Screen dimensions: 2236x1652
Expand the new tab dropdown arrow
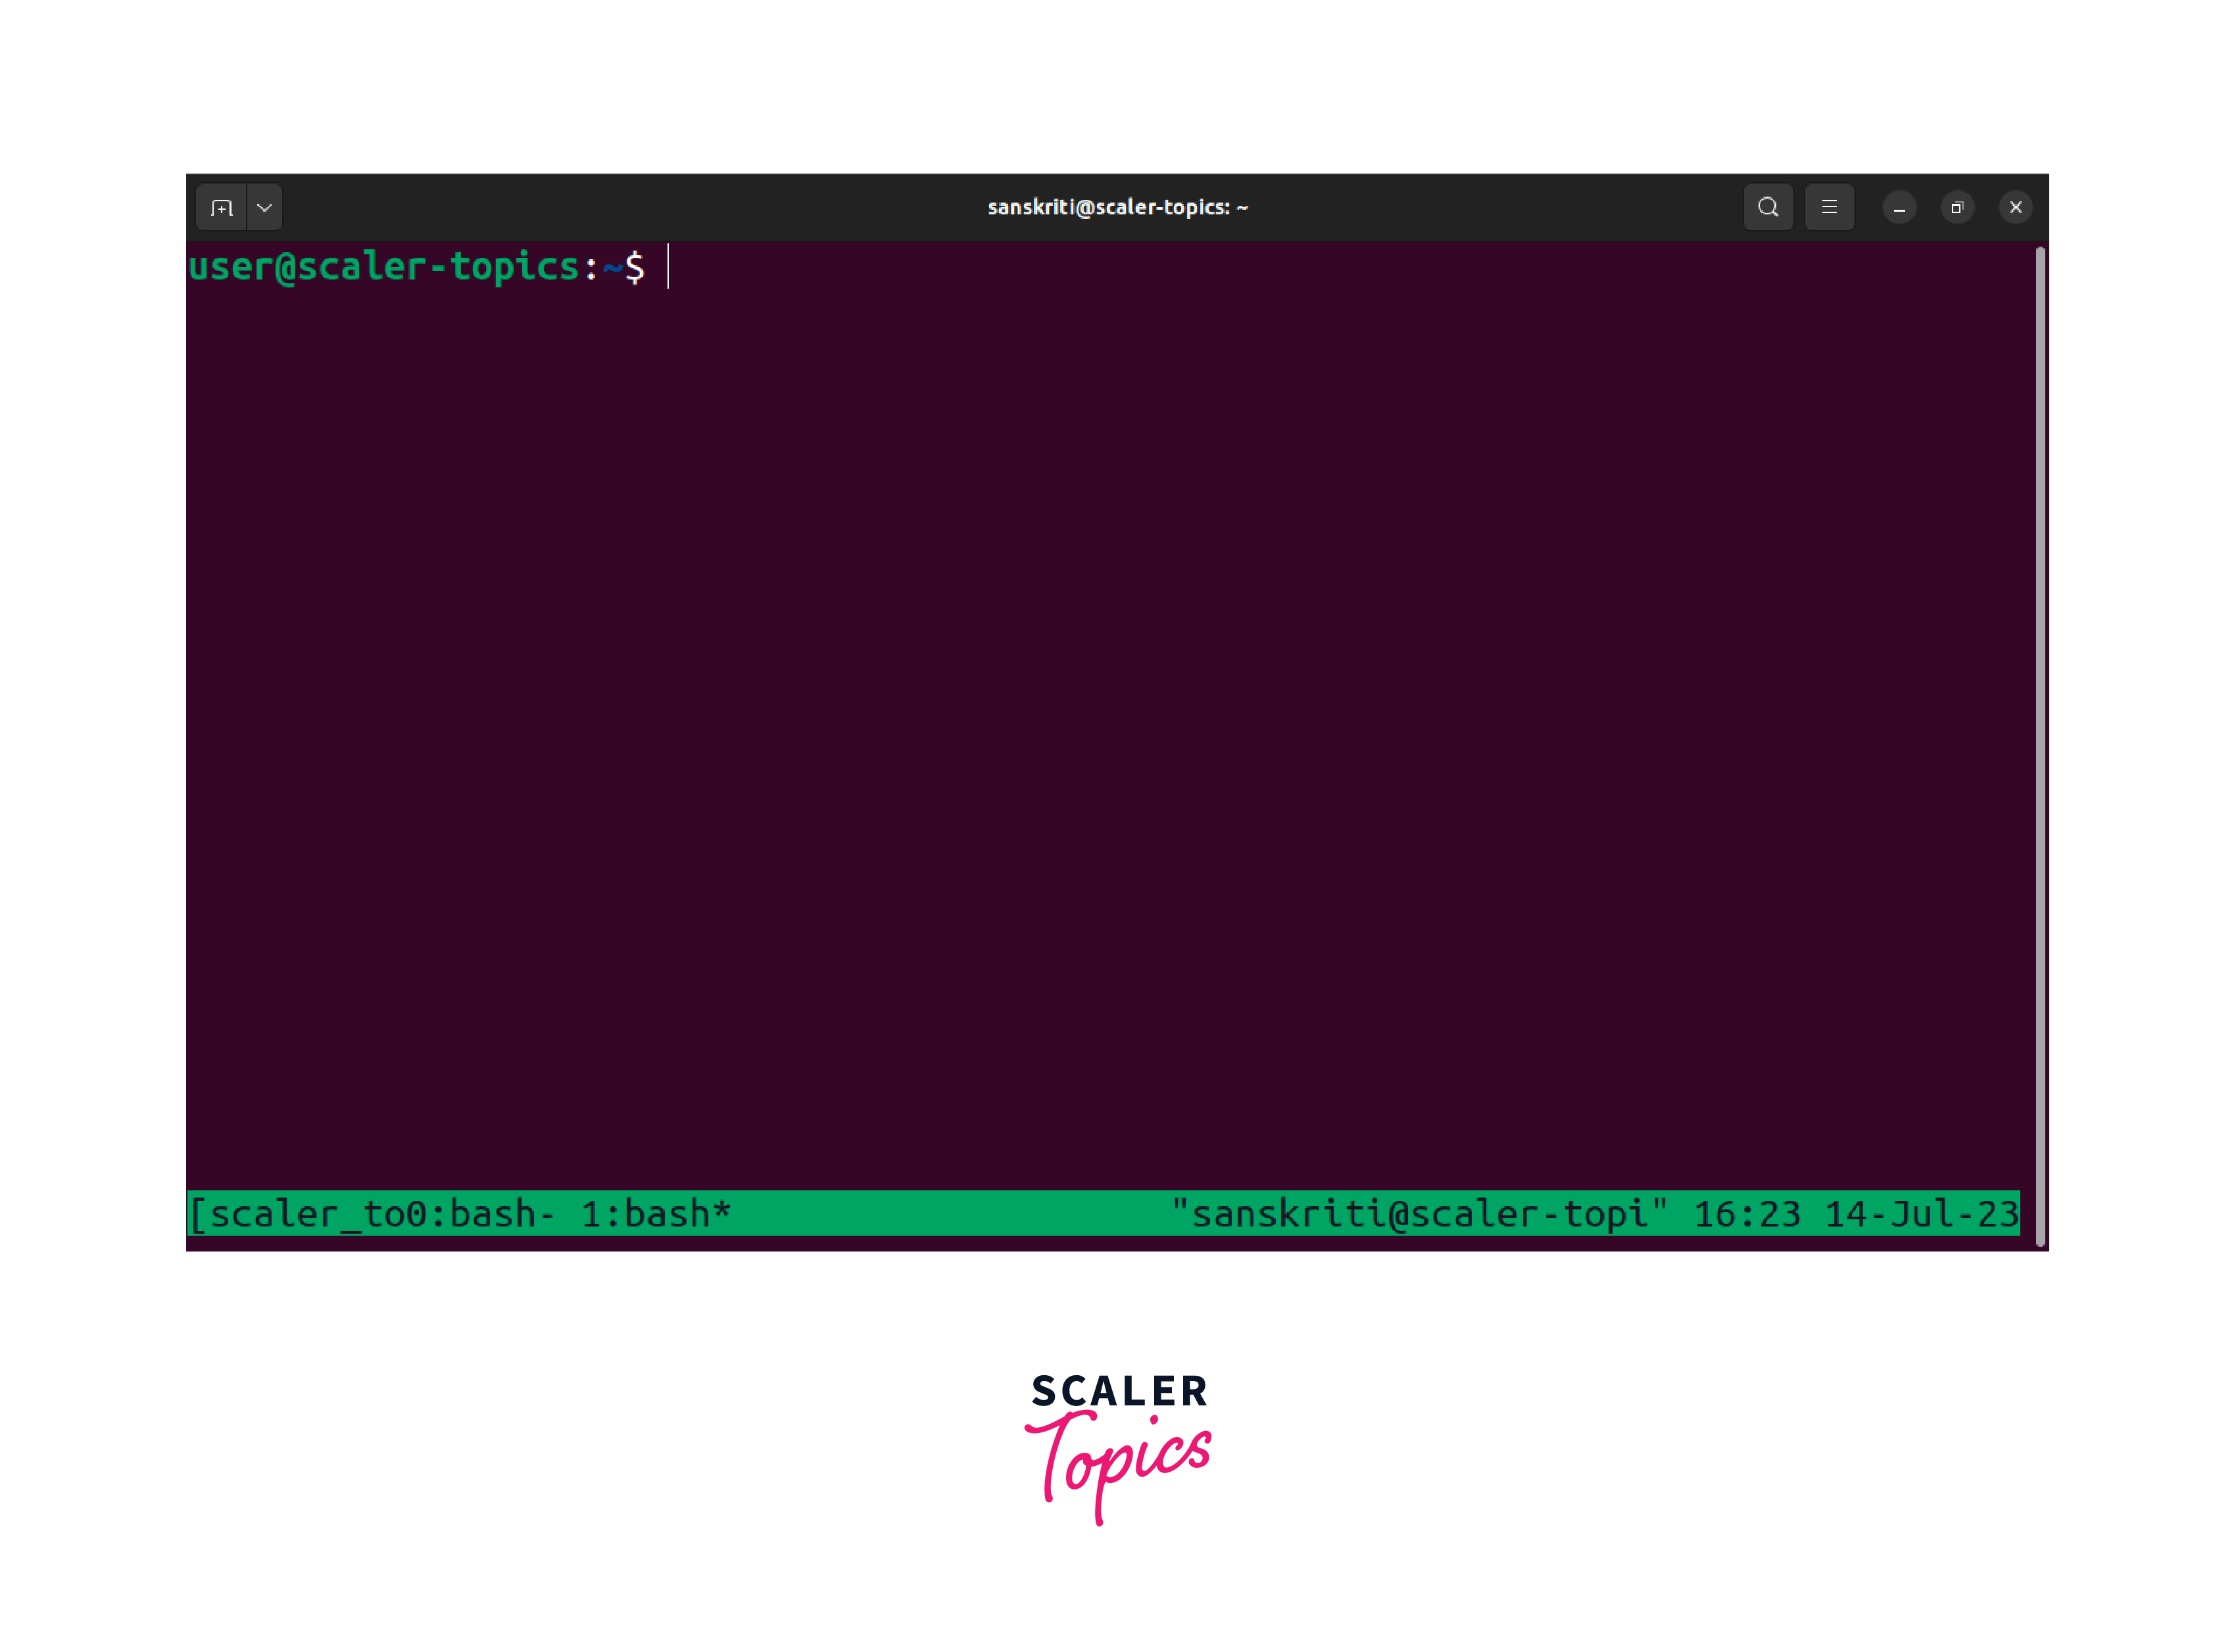point(265,208)
